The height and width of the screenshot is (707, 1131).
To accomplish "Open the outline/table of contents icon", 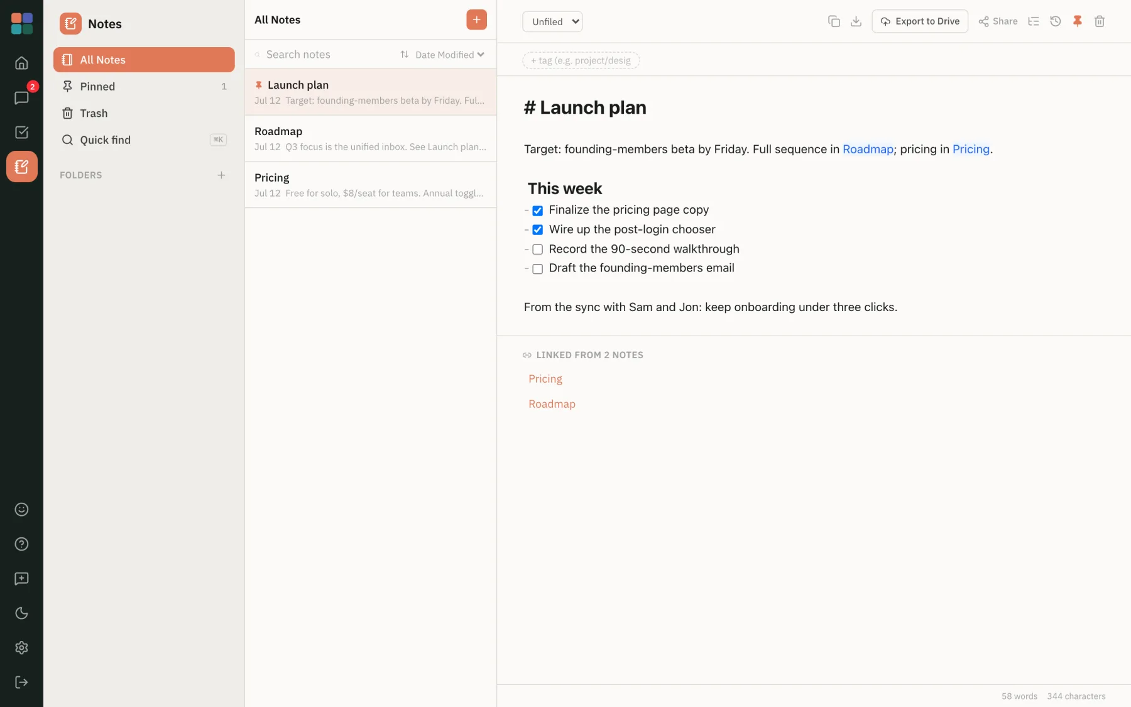I will 1034,21.
